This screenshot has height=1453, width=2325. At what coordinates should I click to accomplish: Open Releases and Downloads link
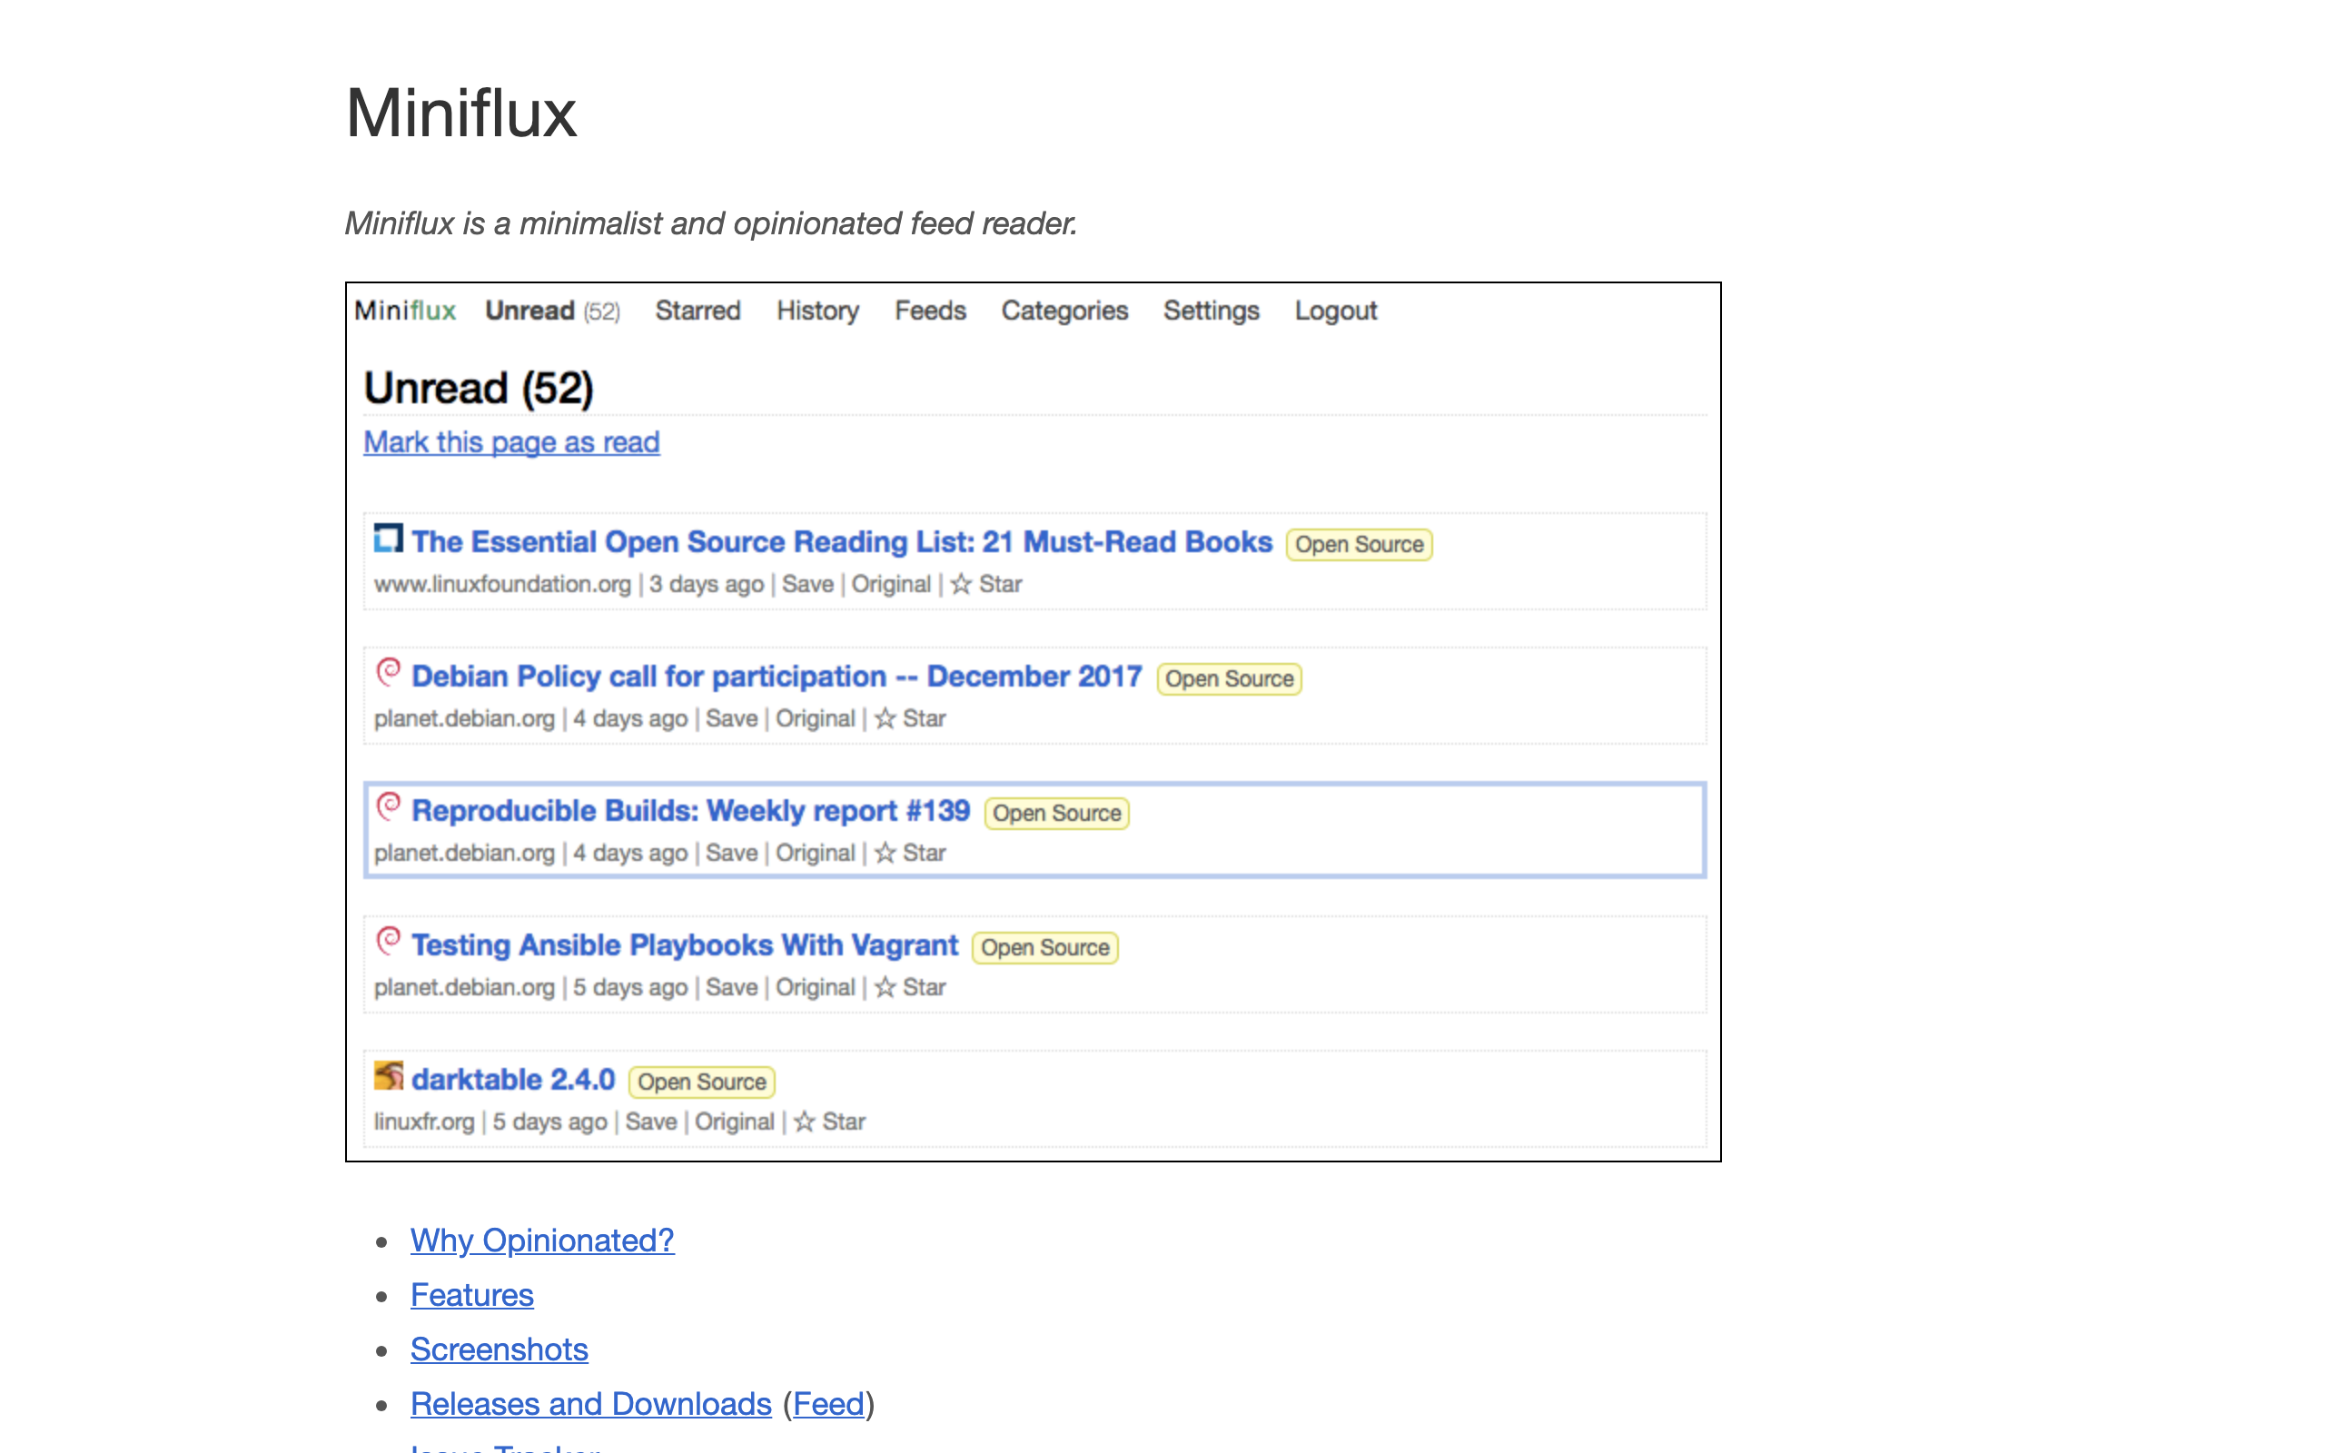(x=590, y=1404)
